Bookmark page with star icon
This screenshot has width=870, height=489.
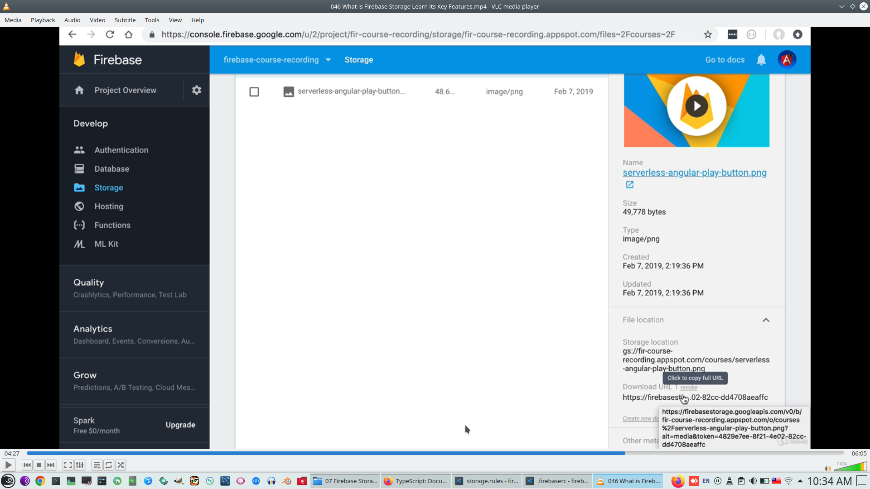pos(708,35)
